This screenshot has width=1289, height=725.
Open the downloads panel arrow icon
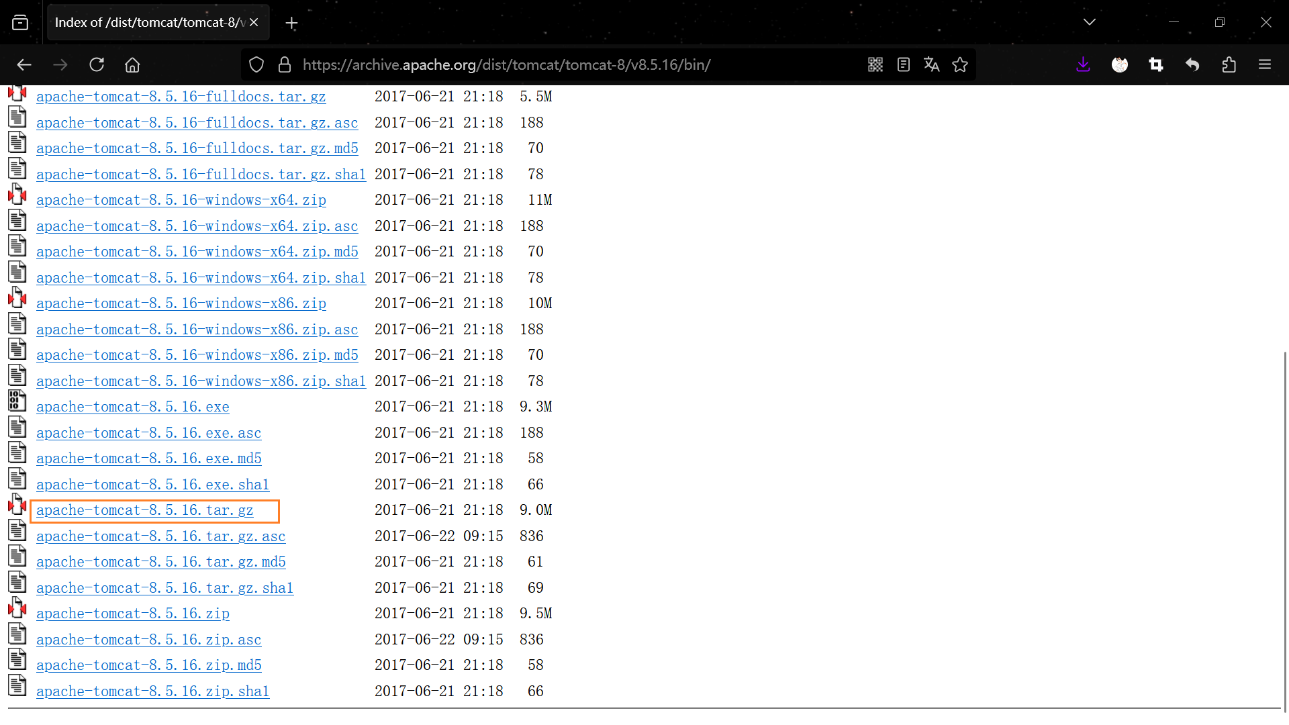click(1083, 64)
